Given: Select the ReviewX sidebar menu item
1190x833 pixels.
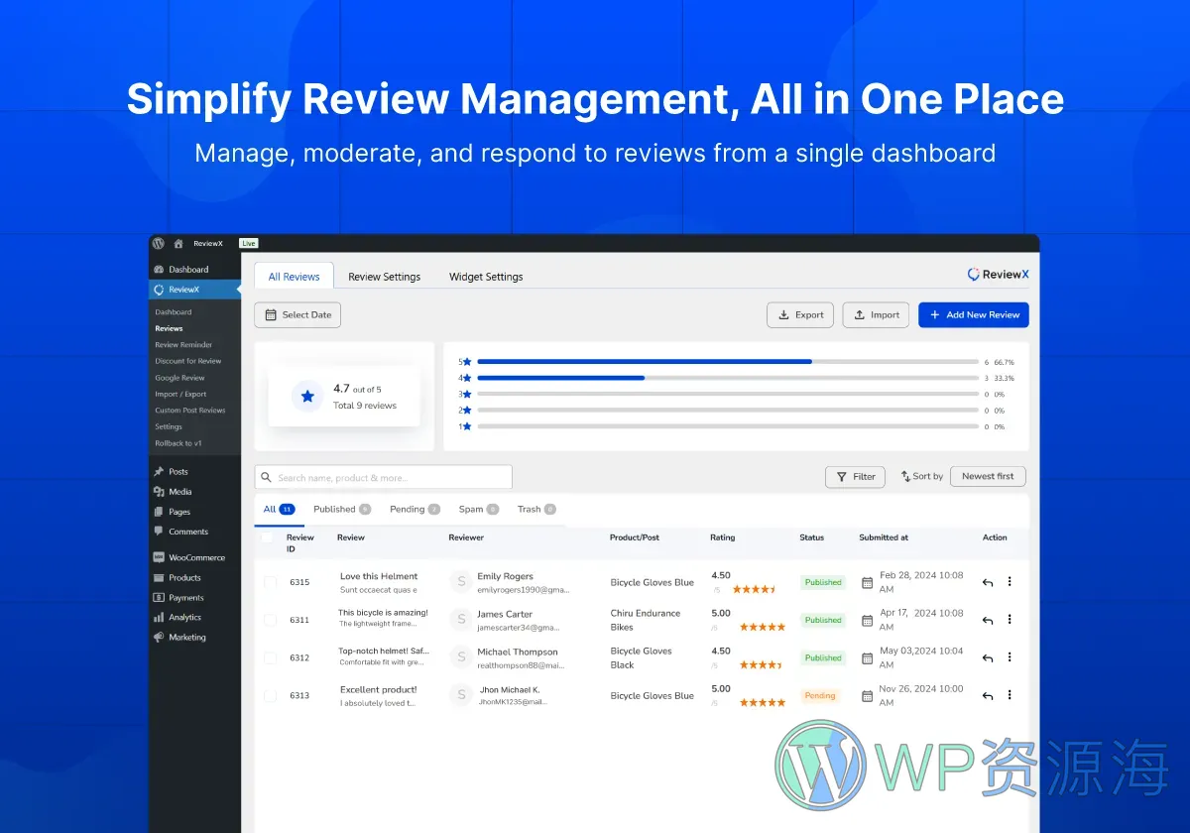Looking at the screenshot, I should [194, 290].
